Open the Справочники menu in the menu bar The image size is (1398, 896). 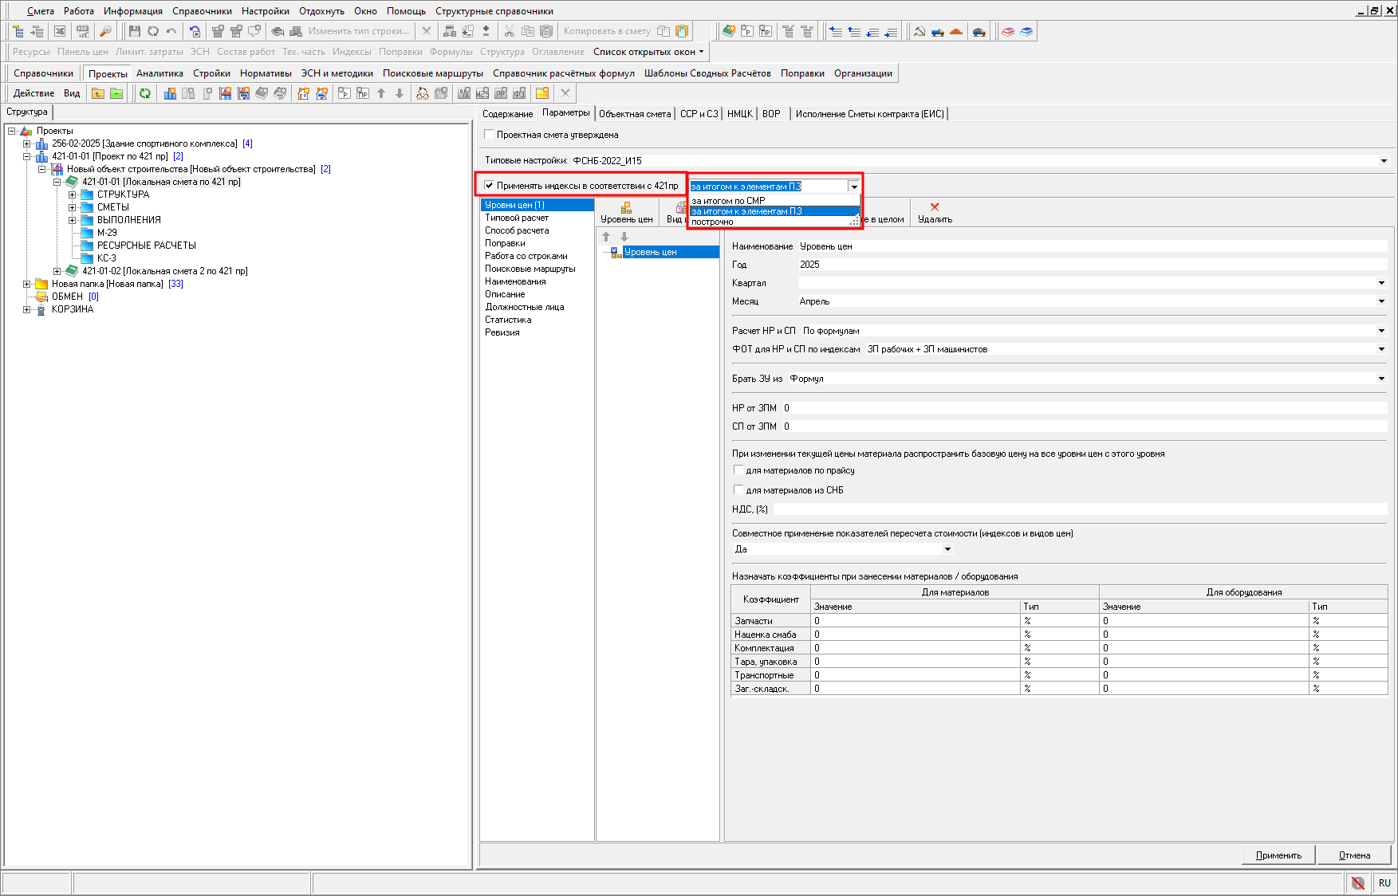pos(202,11)
